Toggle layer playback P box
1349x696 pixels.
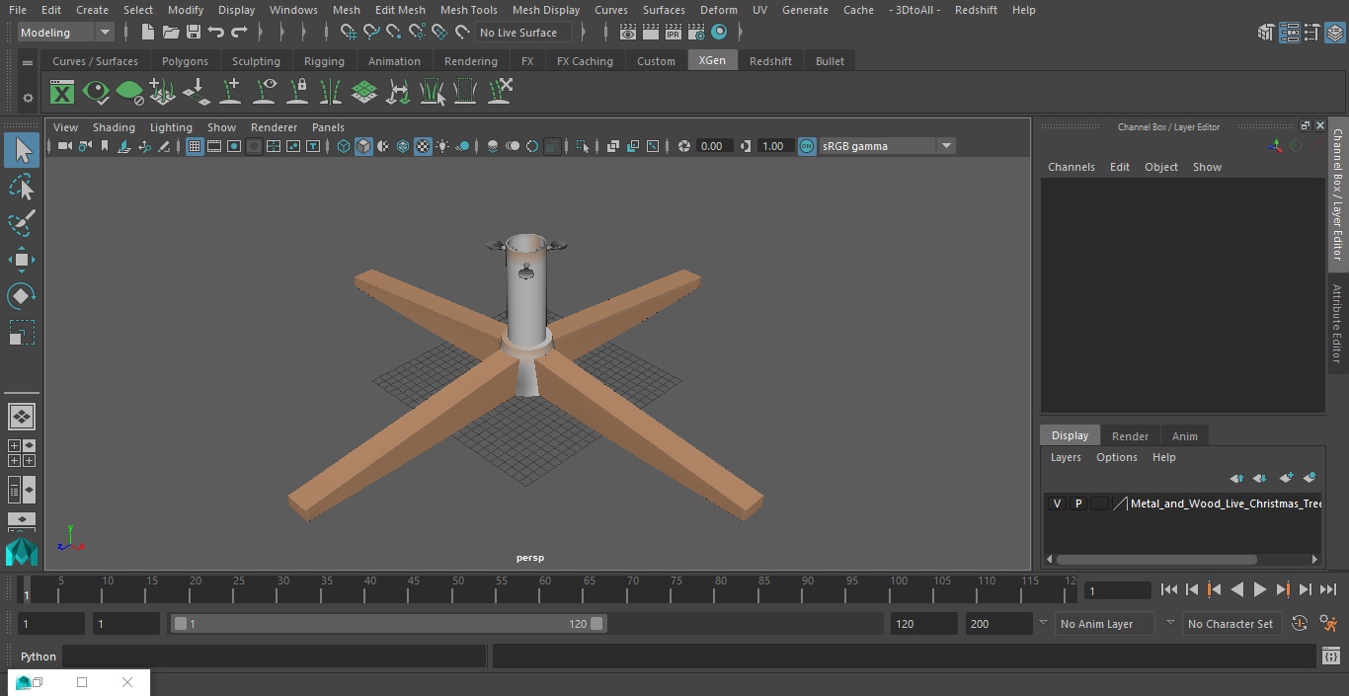1078,503
